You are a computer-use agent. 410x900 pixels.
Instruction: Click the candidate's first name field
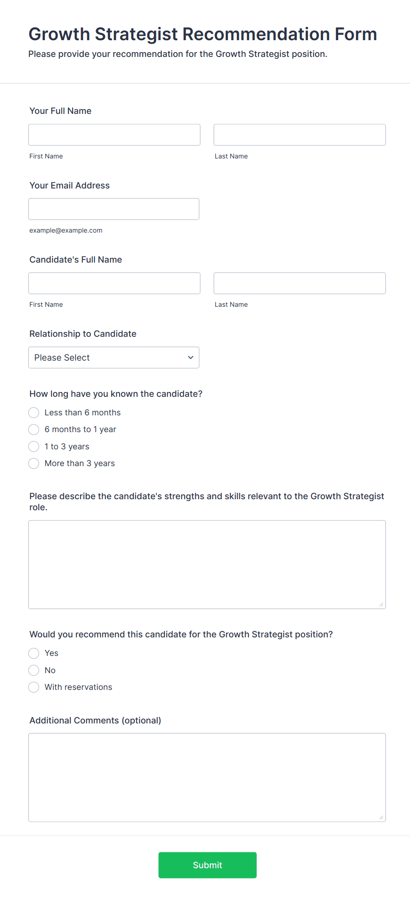(114, 283)
